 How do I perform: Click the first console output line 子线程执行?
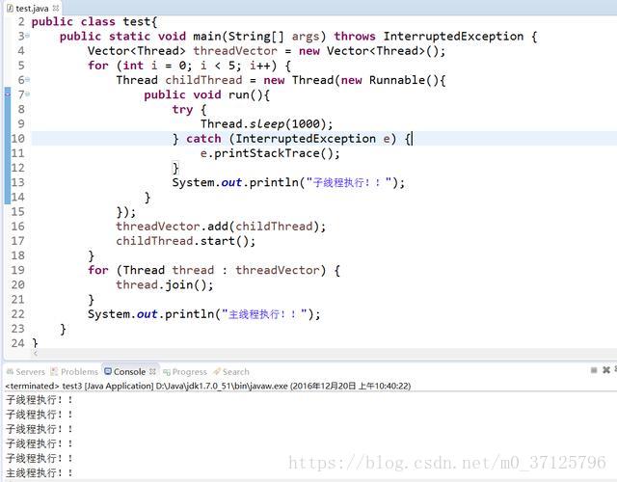[39, 400]
